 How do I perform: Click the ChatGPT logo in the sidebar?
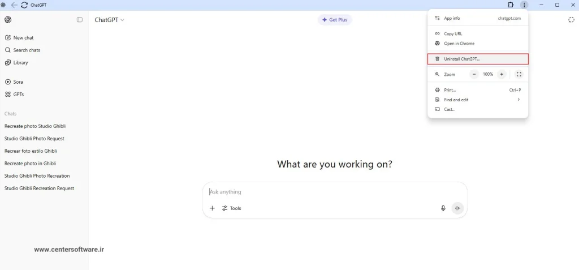pos(8,20)
